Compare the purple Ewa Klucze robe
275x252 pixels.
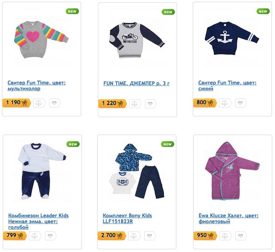(225, 236)
